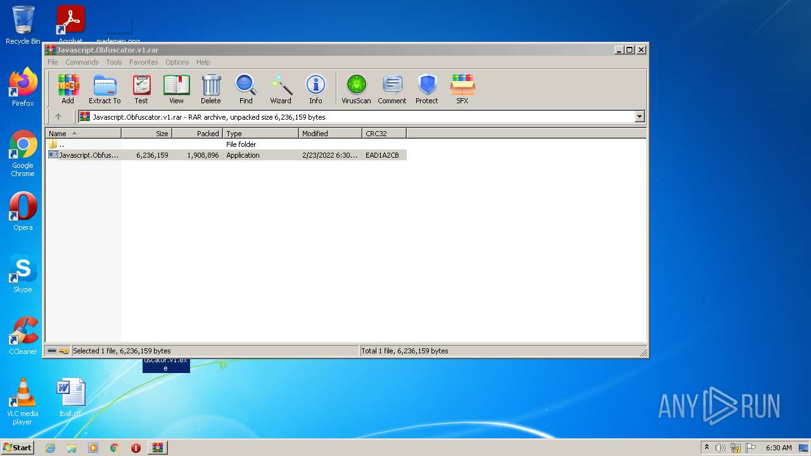The height and width of the screenshot is (456, 811).
Task: Select the Recycle Bin icon
Action: click(23, 25)
